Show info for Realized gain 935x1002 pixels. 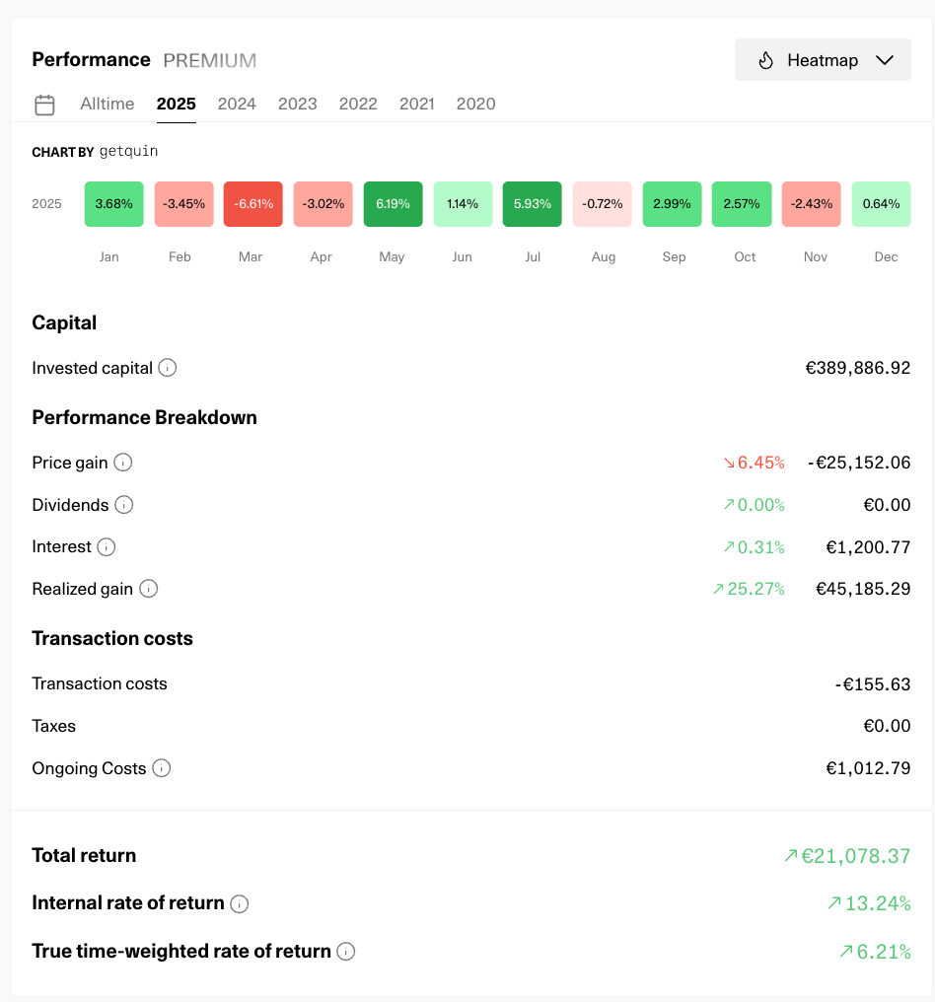point(148,589)
